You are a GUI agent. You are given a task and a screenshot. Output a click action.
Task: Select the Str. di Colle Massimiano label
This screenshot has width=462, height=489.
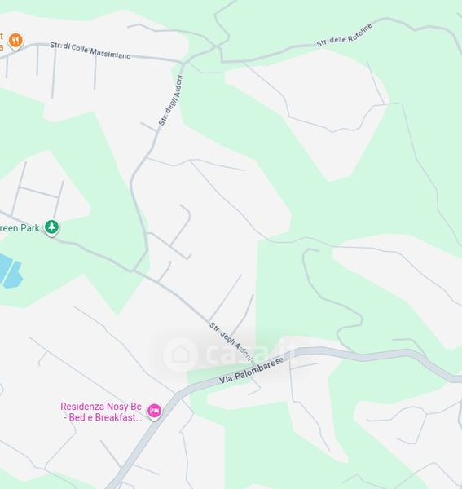(90, 51)
